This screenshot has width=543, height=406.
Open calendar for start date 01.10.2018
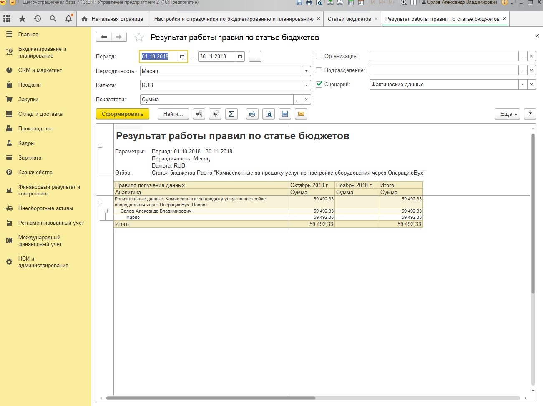(182, 57)
